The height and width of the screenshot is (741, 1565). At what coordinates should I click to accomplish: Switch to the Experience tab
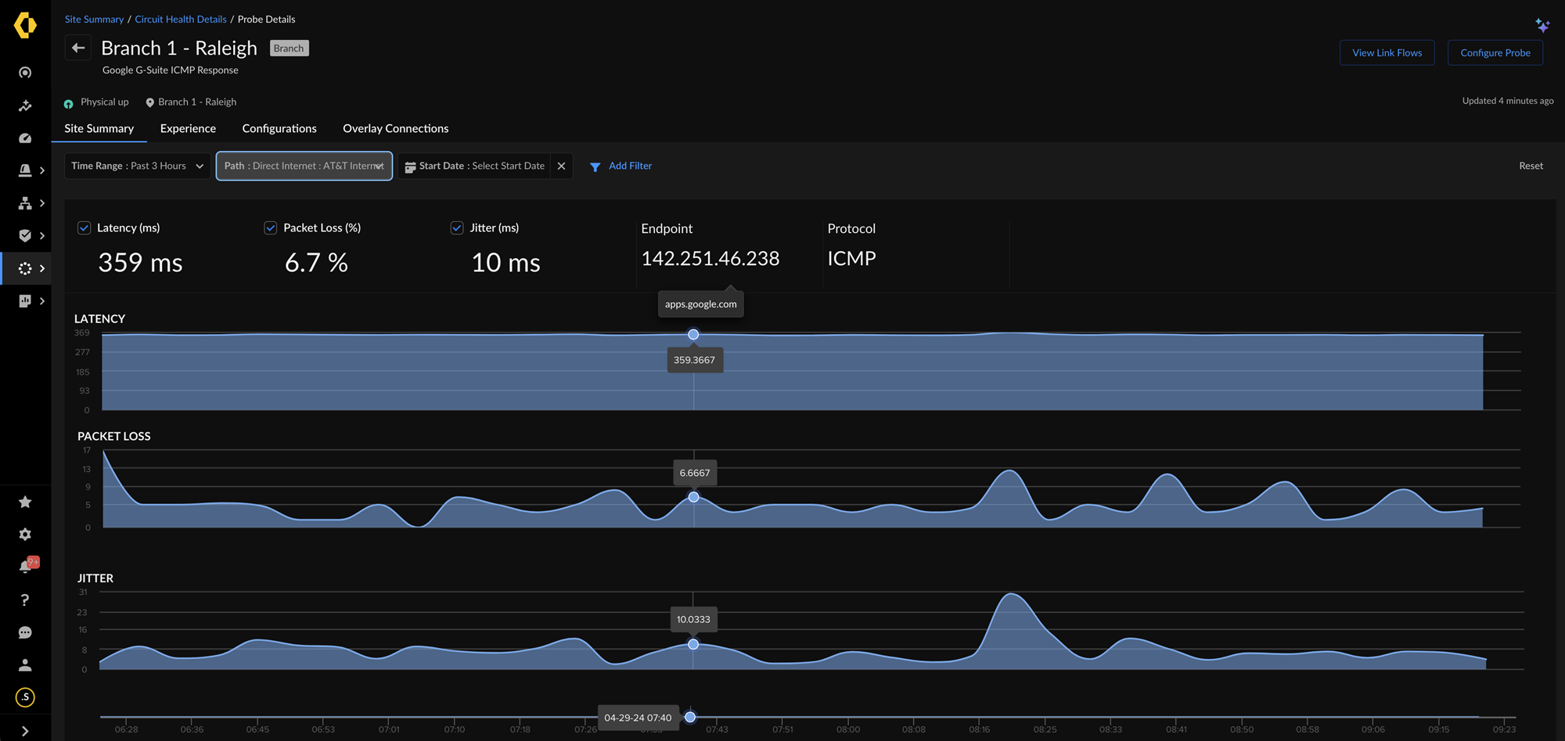pyautogui.click(x=188, y=128)
